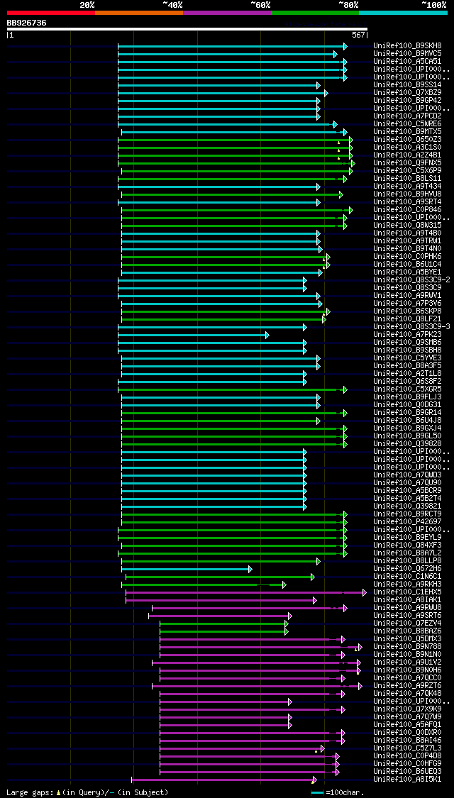Click the UniRef100_A3C1S0 hit label
454x798 pixels.
pyautogui.click(x=407, y=147)
